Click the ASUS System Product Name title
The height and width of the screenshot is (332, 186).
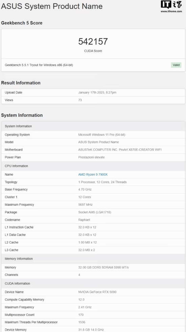click(52, 6)
